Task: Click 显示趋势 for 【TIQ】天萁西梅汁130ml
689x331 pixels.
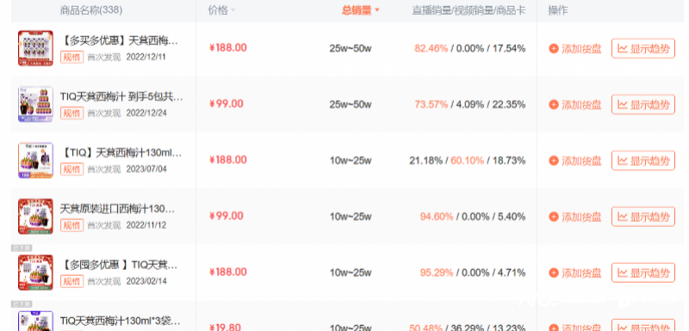Action: 643,161
